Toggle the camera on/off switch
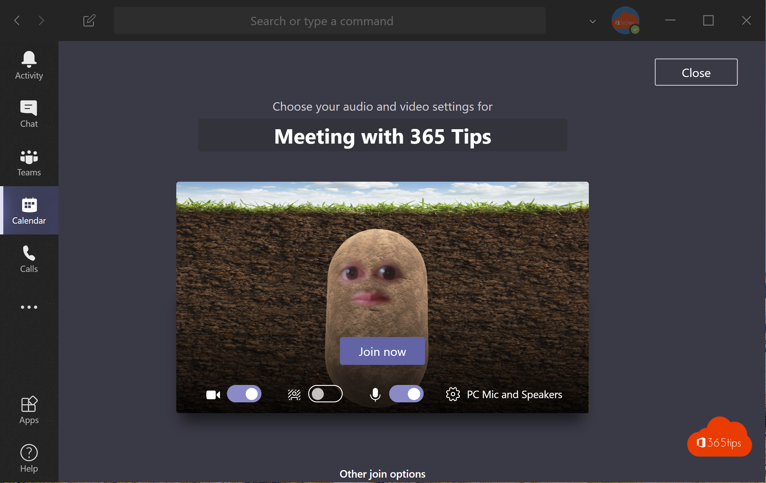Image resolution: width=766 pixels, height=483 pixels. [x=244, y=394]
